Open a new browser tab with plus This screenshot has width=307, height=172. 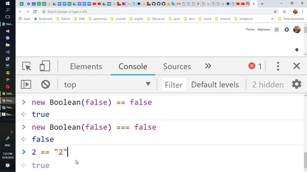point(262,4)
